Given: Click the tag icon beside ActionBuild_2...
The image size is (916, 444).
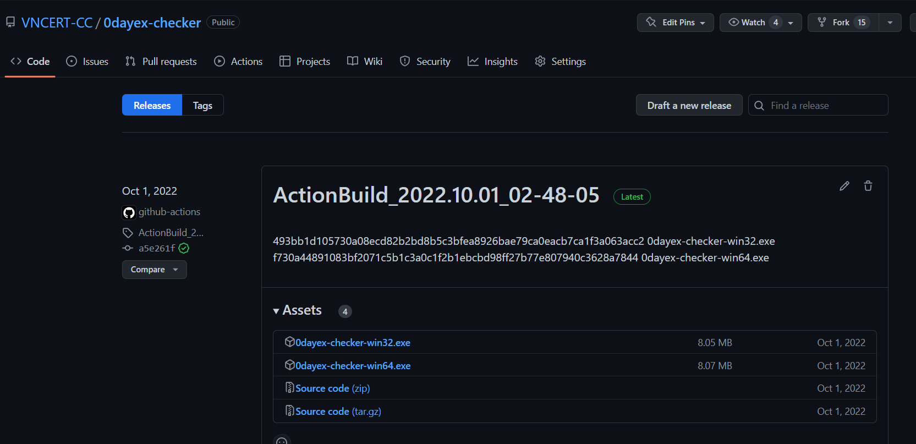Looking at the screenshot, I should tap(128, 233).
